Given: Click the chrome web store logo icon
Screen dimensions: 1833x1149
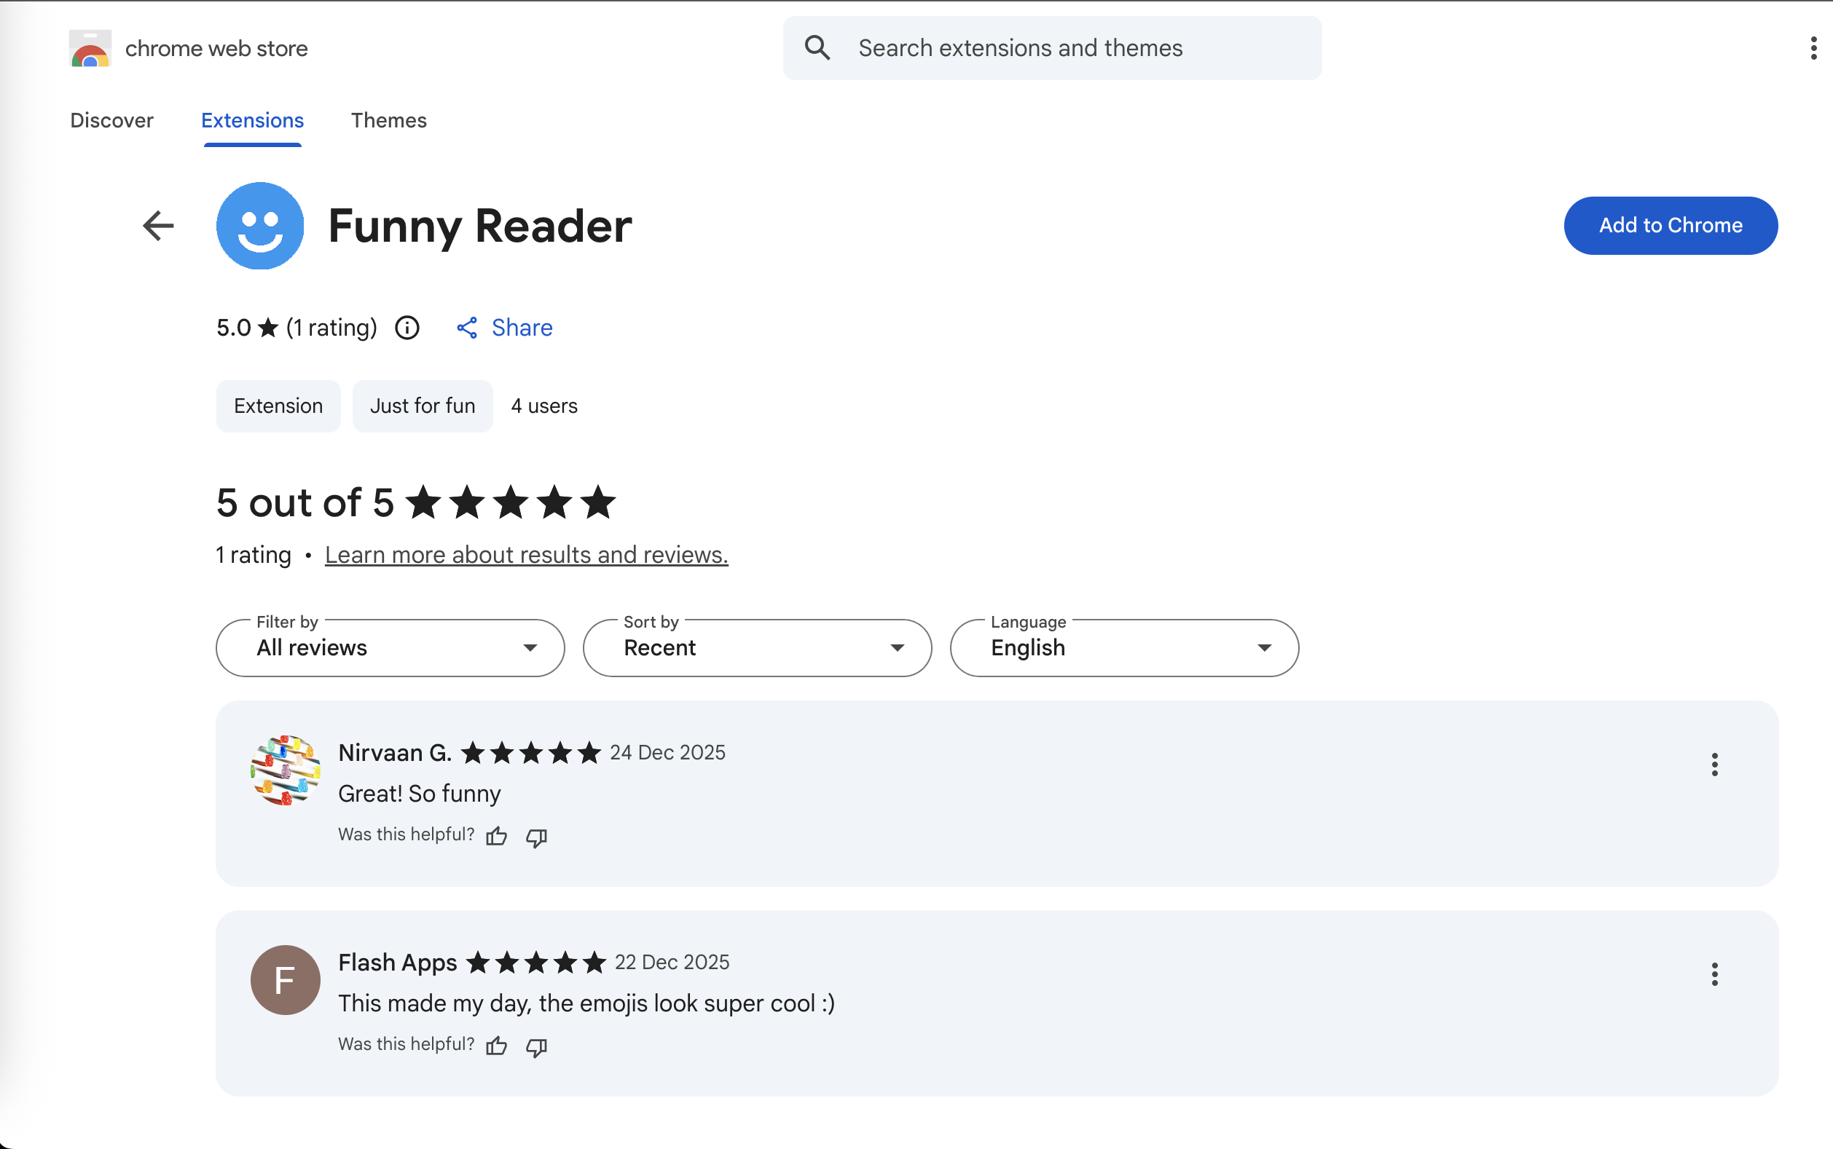Looking at the screenshot, I should pyautogui.click(x=90, y=48).
